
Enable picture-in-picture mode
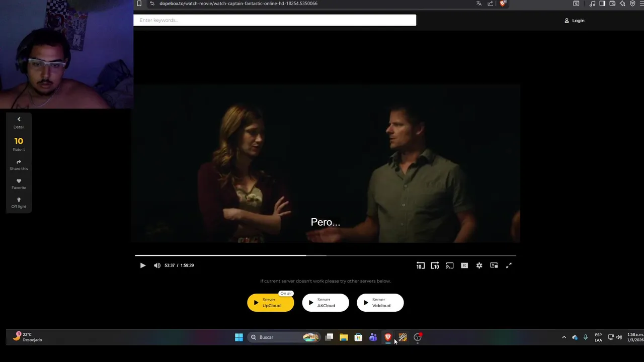click(494, 265)
